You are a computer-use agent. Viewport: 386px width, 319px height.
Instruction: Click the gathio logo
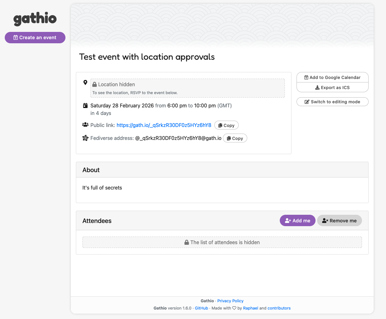point(35,19)
